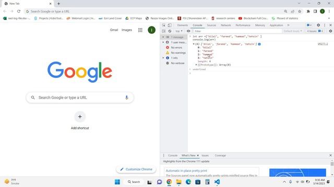
Task: Open console settings gear icon
Action: (330, 31)
